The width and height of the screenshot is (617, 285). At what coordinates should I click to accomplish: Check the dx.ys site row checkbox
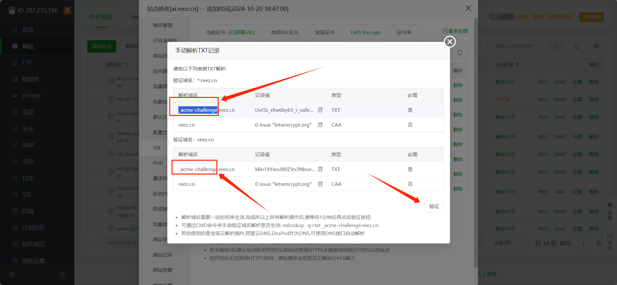97,117
